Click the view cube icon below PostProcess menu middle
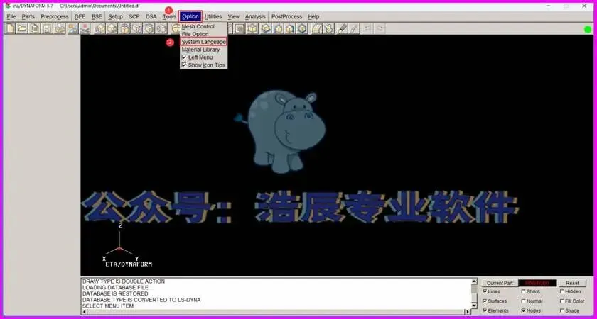Viewport: 597px width, 319px height. coord(279,28)
